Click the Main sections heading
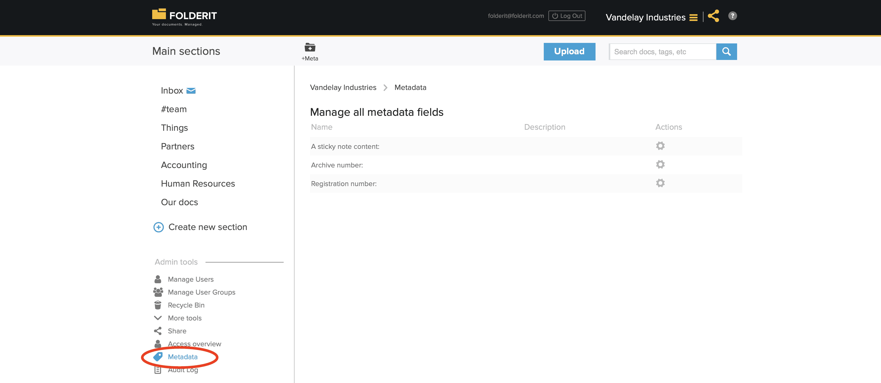 point(186,51)
